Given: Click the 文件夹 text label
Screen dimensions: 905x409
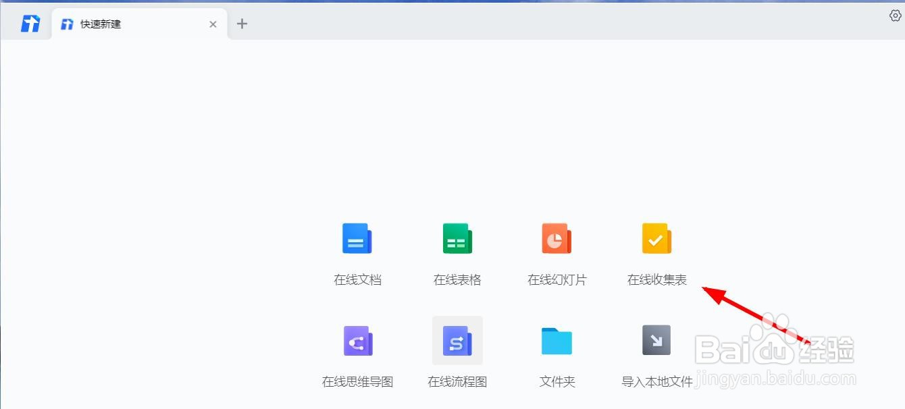Looking at the screenshot, I should click(557, 381).
